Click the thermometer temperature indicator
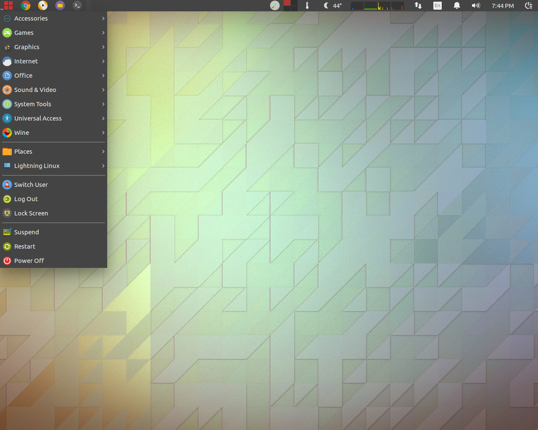538x430 pixels. pyautogui.click(x=307, y=5)
